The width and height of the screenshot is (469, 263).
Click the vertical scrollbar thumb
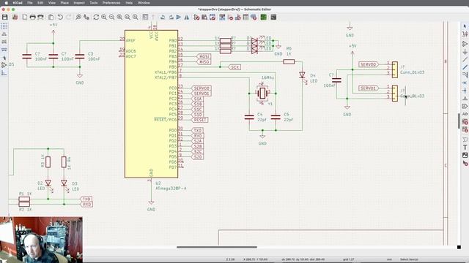(x=459, y=121)
